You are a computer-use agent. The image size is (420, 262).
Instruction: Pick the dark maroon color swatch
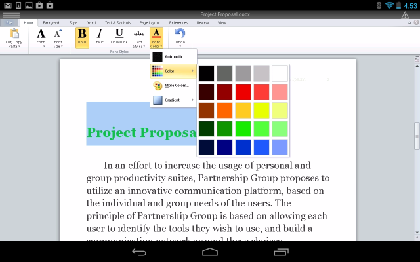click(206, 92)
